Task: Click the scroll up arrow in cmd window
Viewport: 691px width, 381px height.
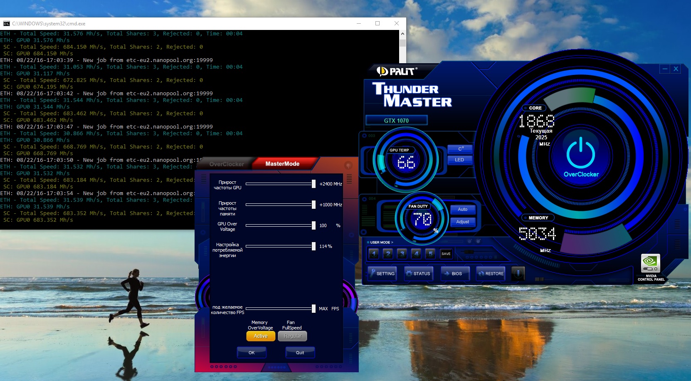Action: [402, 34]
